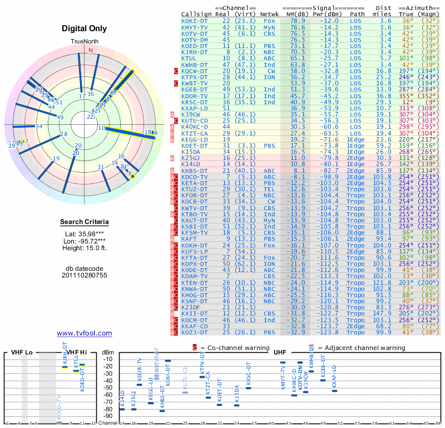Click the co-channel warning legend icon
The width and height of the screenshot is (445, 428).
195,348
